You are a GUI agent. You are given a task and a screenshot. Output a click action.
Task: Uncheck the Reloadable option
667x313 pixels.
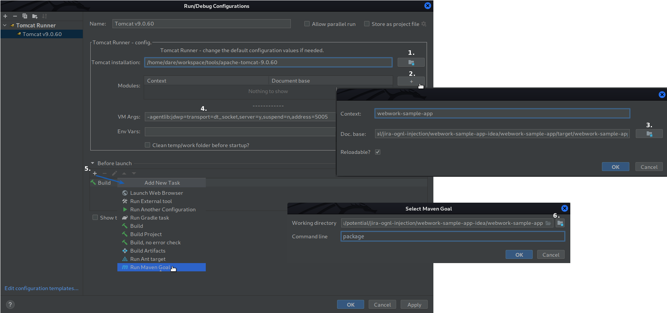378,152
